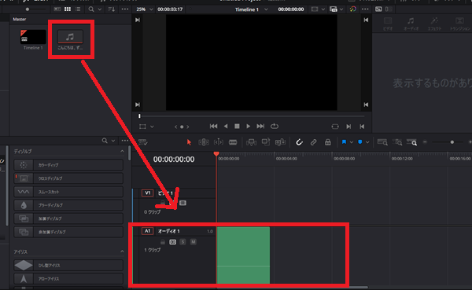
Task: Select the Master bin
Action: [x=19, y=19]
